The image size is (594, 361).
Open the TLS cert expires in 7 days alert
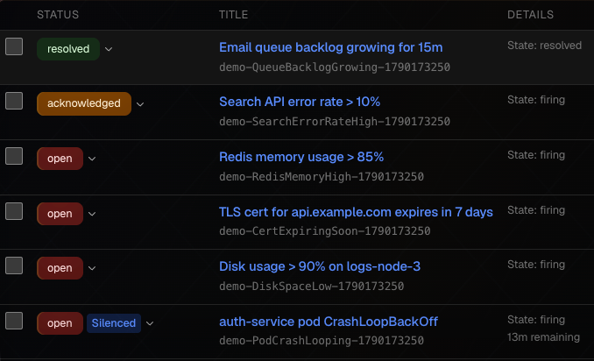coord(356,212)
